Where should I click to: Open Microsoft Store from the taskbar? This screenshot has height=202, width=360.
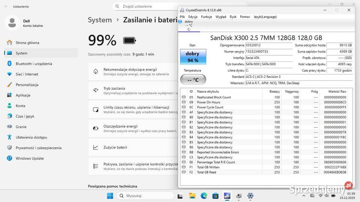tap(215, 196)
